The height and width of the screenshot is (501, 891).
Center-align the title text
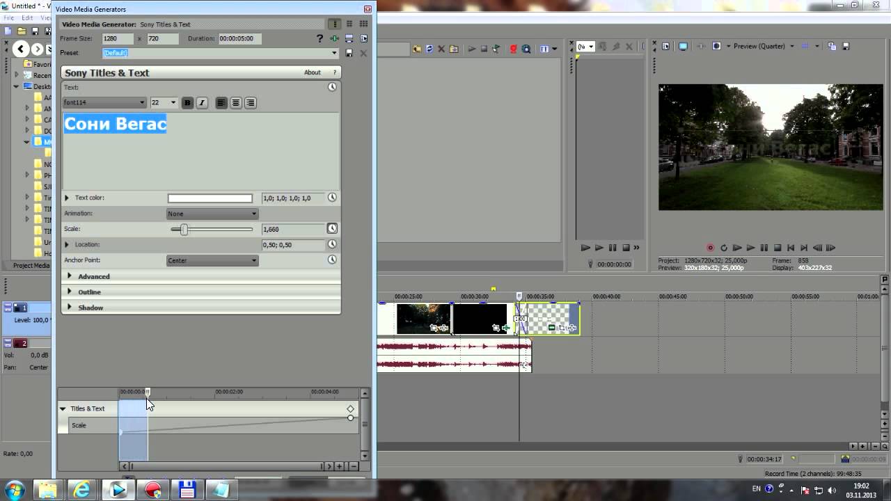236,103
